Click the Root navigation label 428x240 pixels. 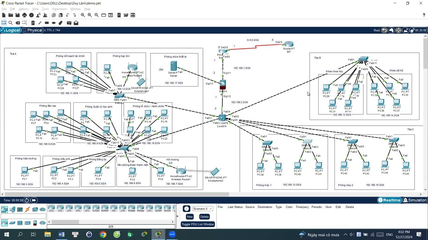[377, 30]
